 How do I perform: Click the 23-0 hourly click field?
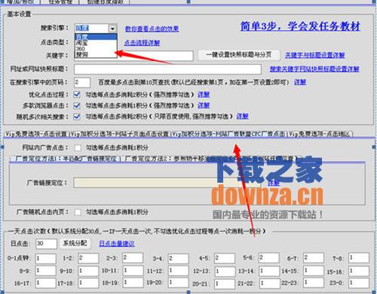[x=359, y=283]
